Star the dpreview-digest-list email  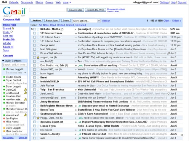coord(38,122)
